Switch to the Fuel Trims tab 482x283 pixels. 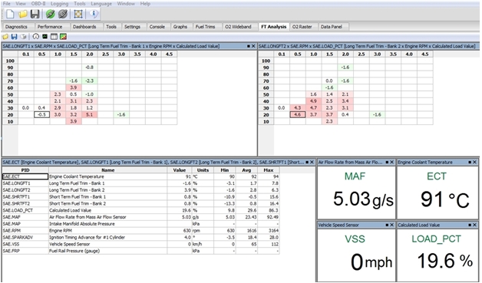pyautogui.click(x=206, y=27)
